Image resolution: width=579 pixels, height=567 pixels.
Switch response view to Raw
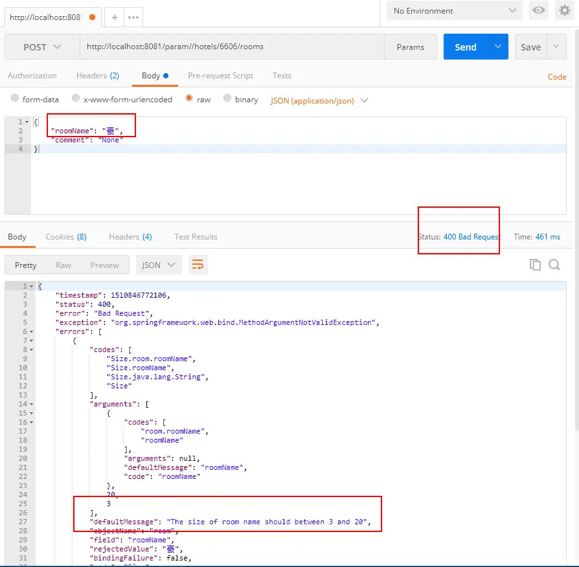point(63,265)
